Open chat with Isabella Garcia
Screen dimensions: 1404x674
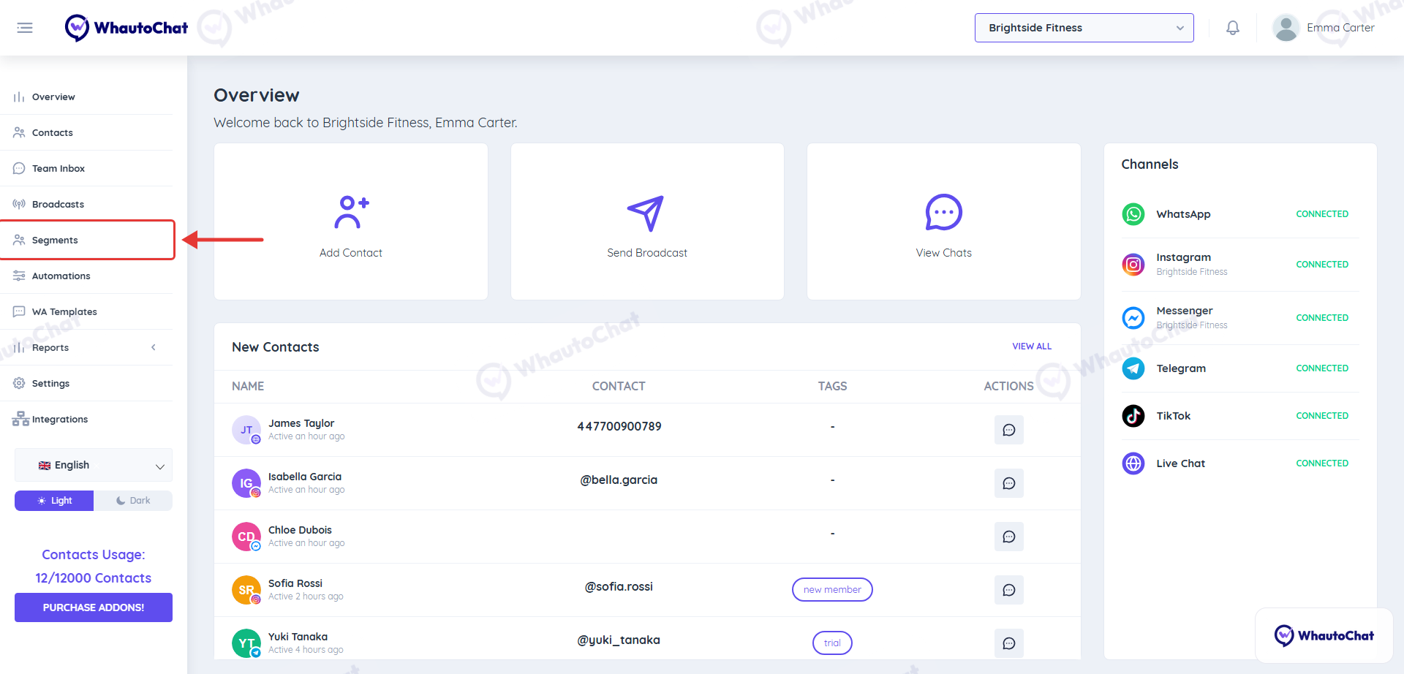pos(1008,483)
